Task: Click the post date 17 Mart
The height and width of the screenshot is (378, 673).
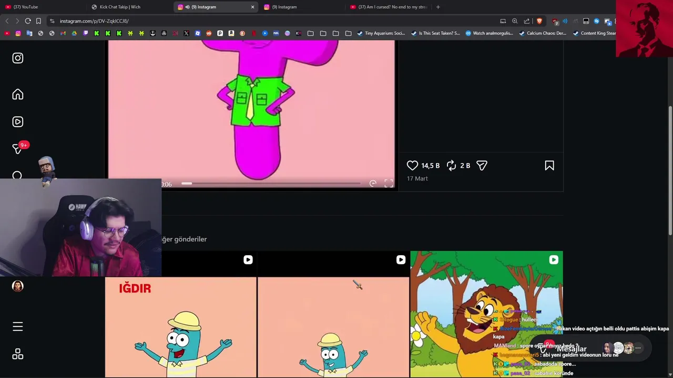Action: (417, 178)
